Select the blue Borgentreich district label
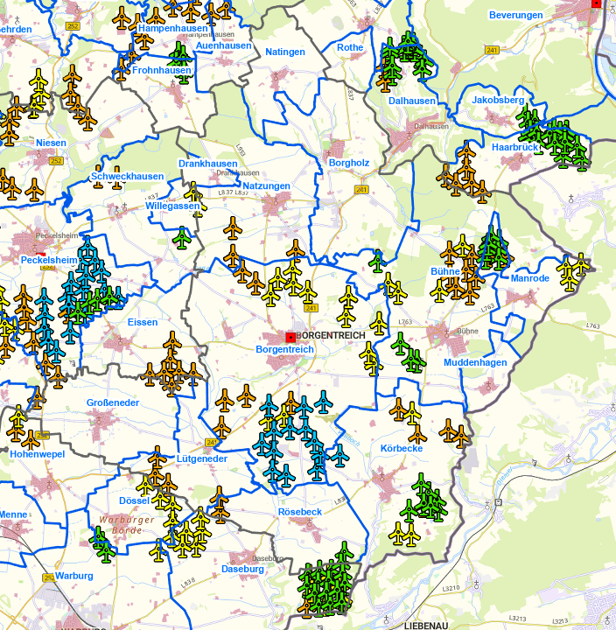 click(284, 349)
